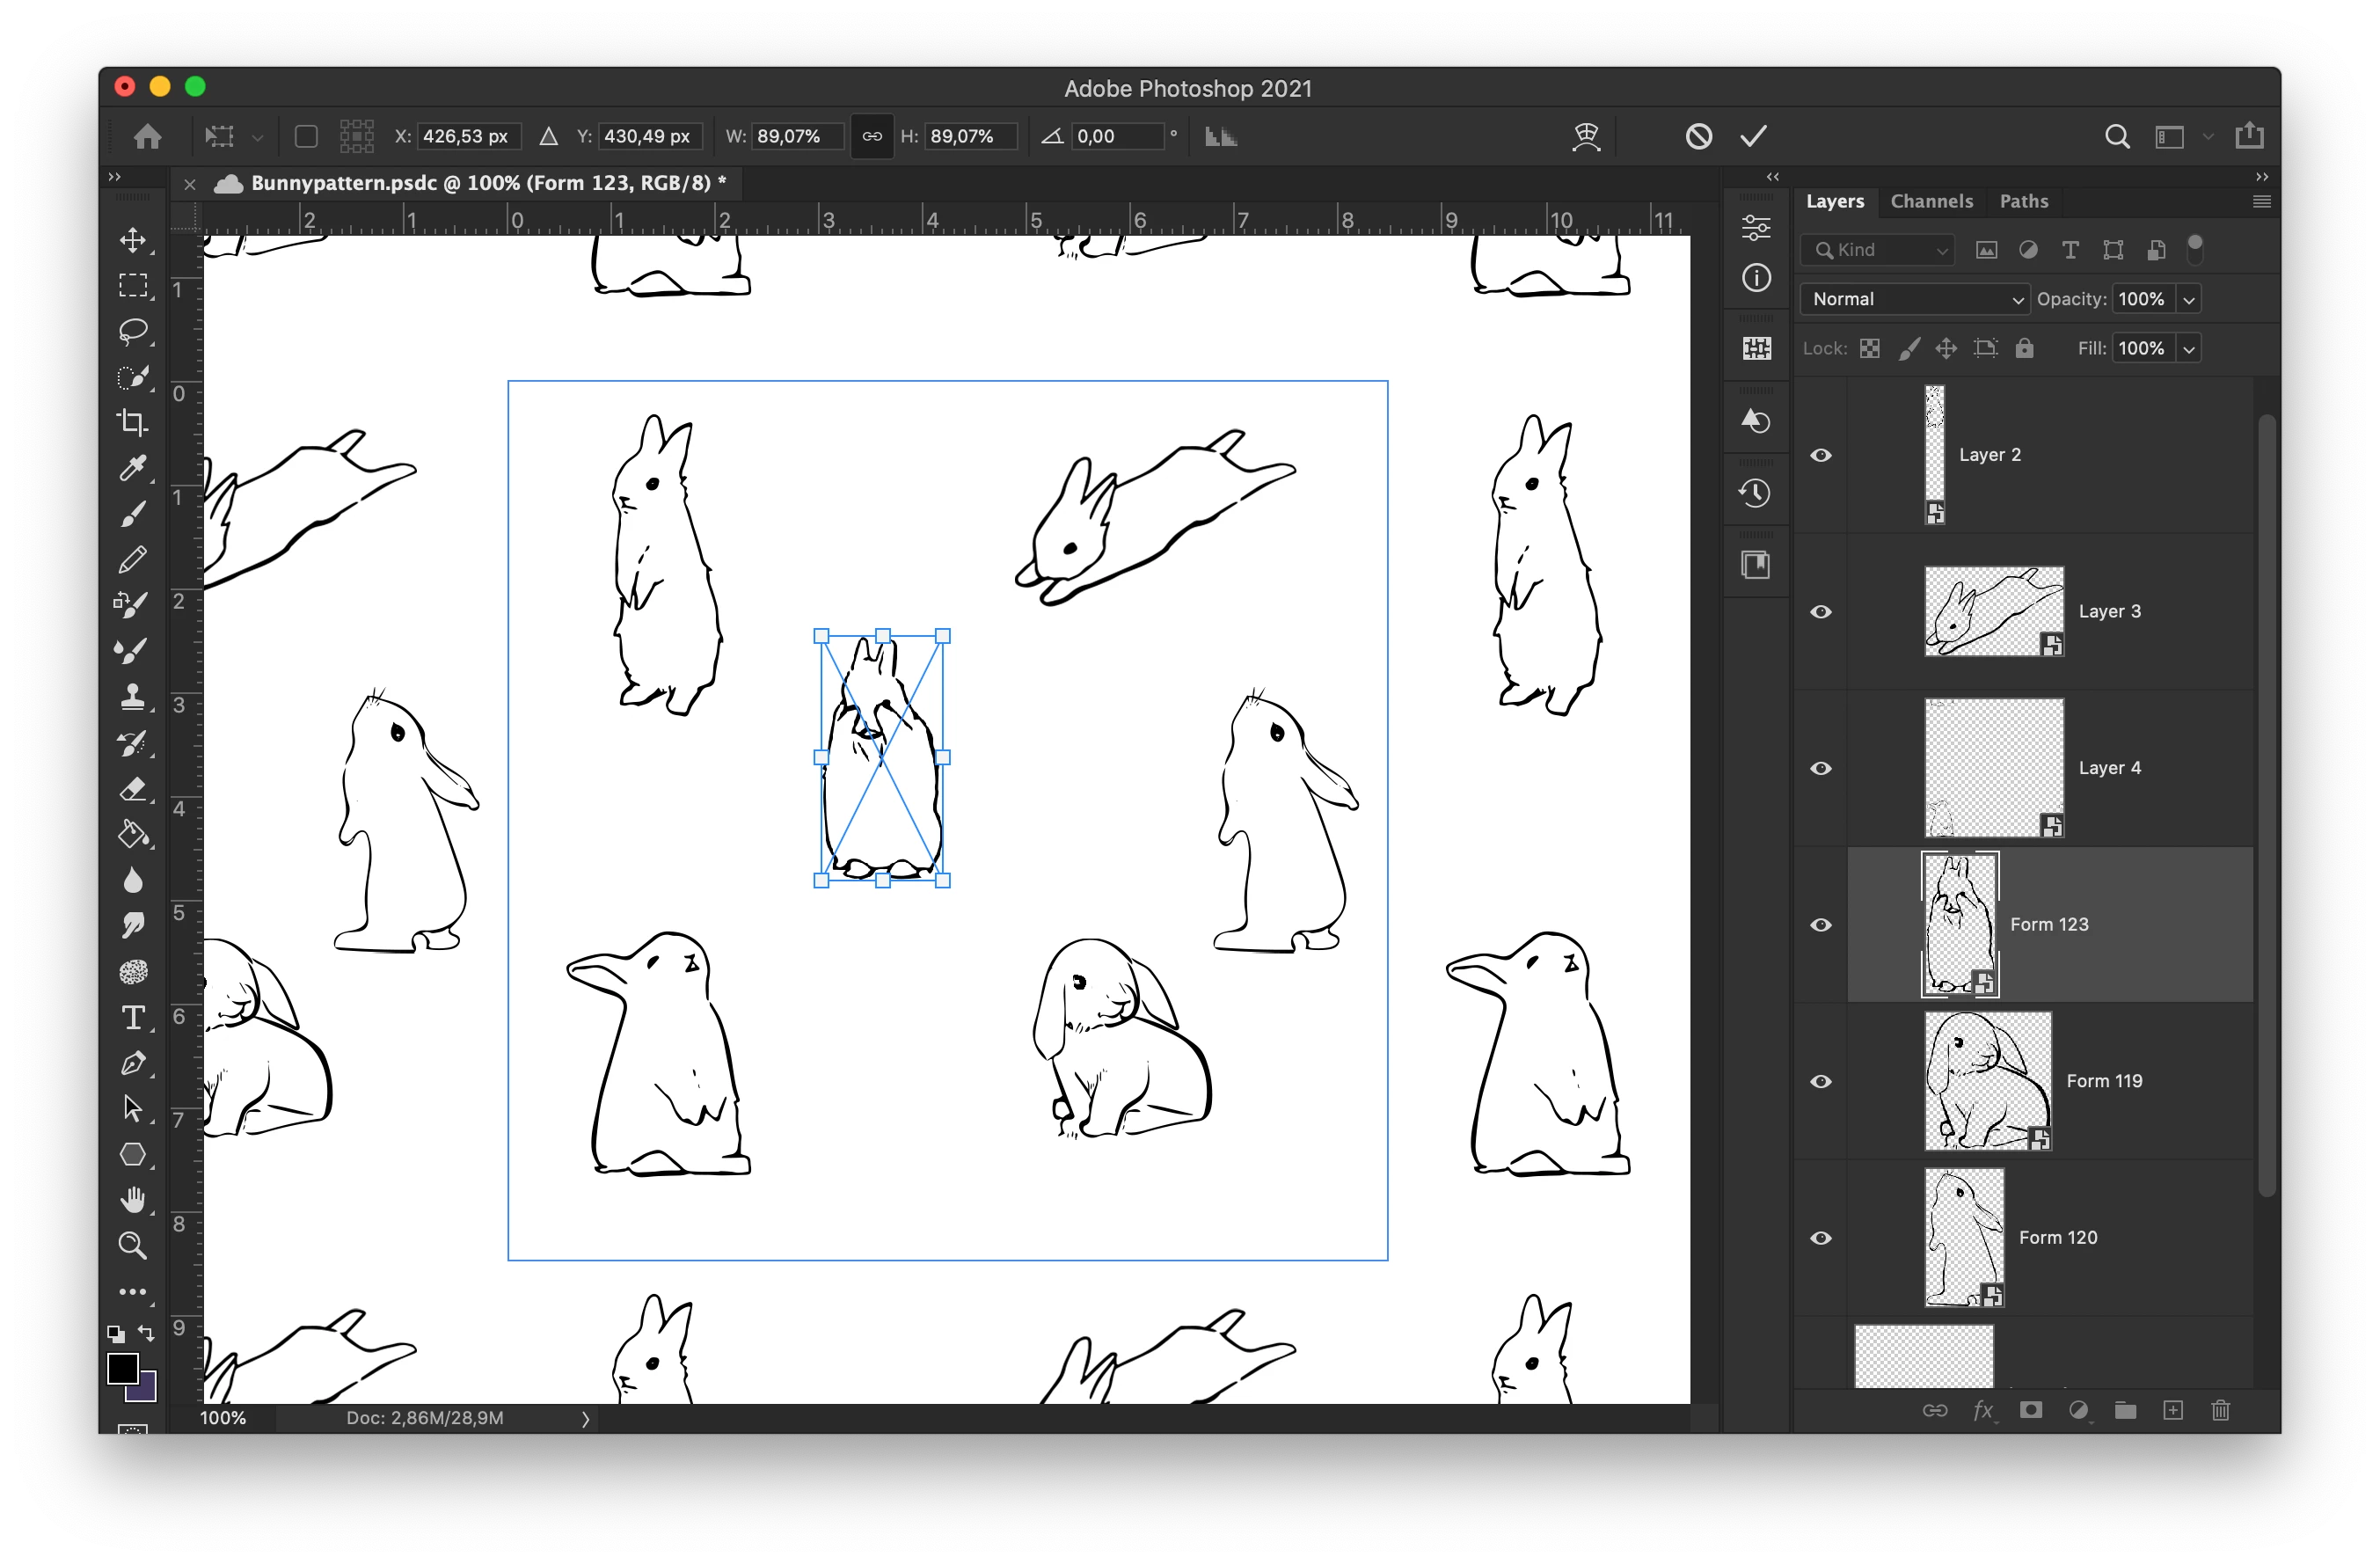Select the Zoom tool in toolbar

coord(133,1245)
